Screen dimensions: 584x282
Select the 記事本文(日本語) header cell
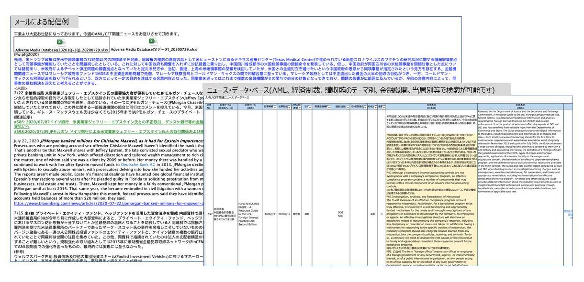coord(431,107)
